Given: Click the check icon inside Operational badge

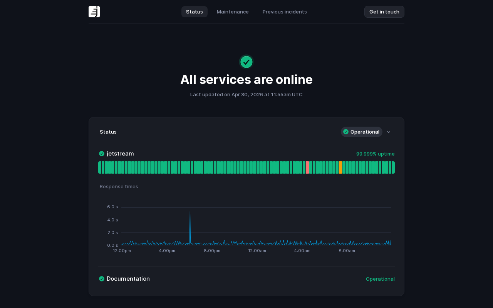Looking at the screenshot, I should 346,132.
